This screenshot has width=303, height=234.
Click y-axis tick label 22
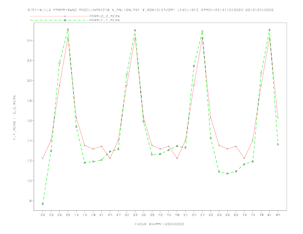(29, 61)
